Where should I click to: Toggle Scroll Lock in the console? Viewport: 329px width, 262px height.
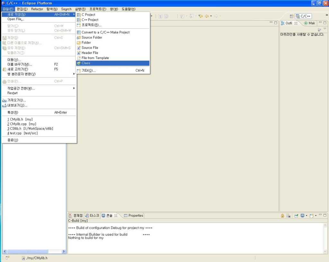coord(282,216)
